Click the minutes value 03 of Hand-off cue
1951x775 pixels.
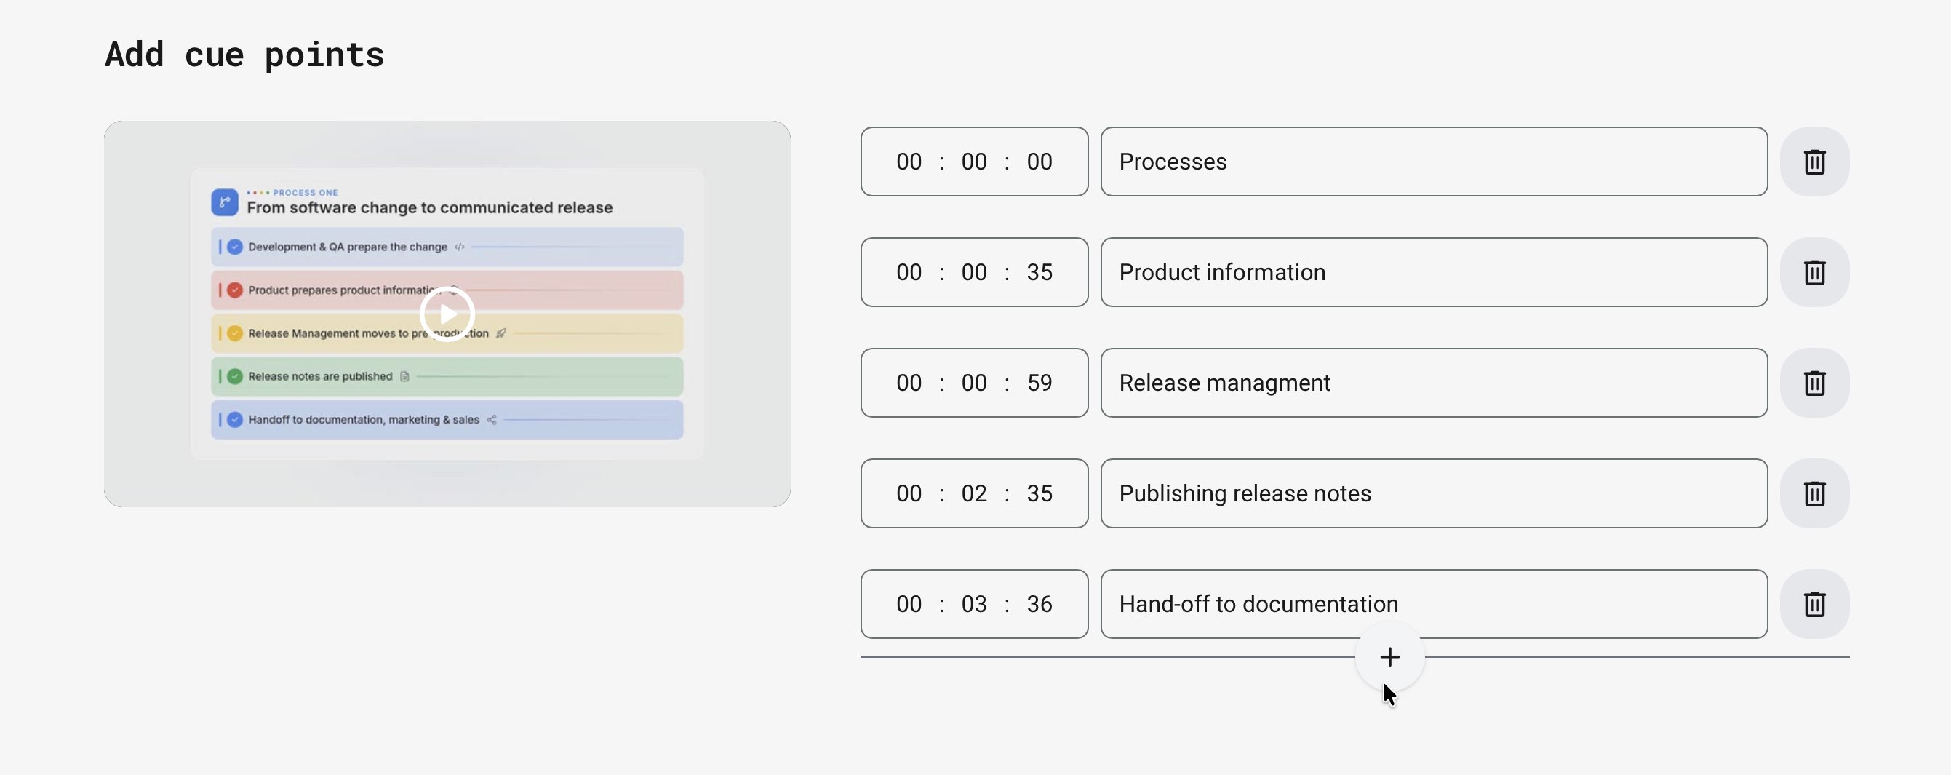click(974, 604)
